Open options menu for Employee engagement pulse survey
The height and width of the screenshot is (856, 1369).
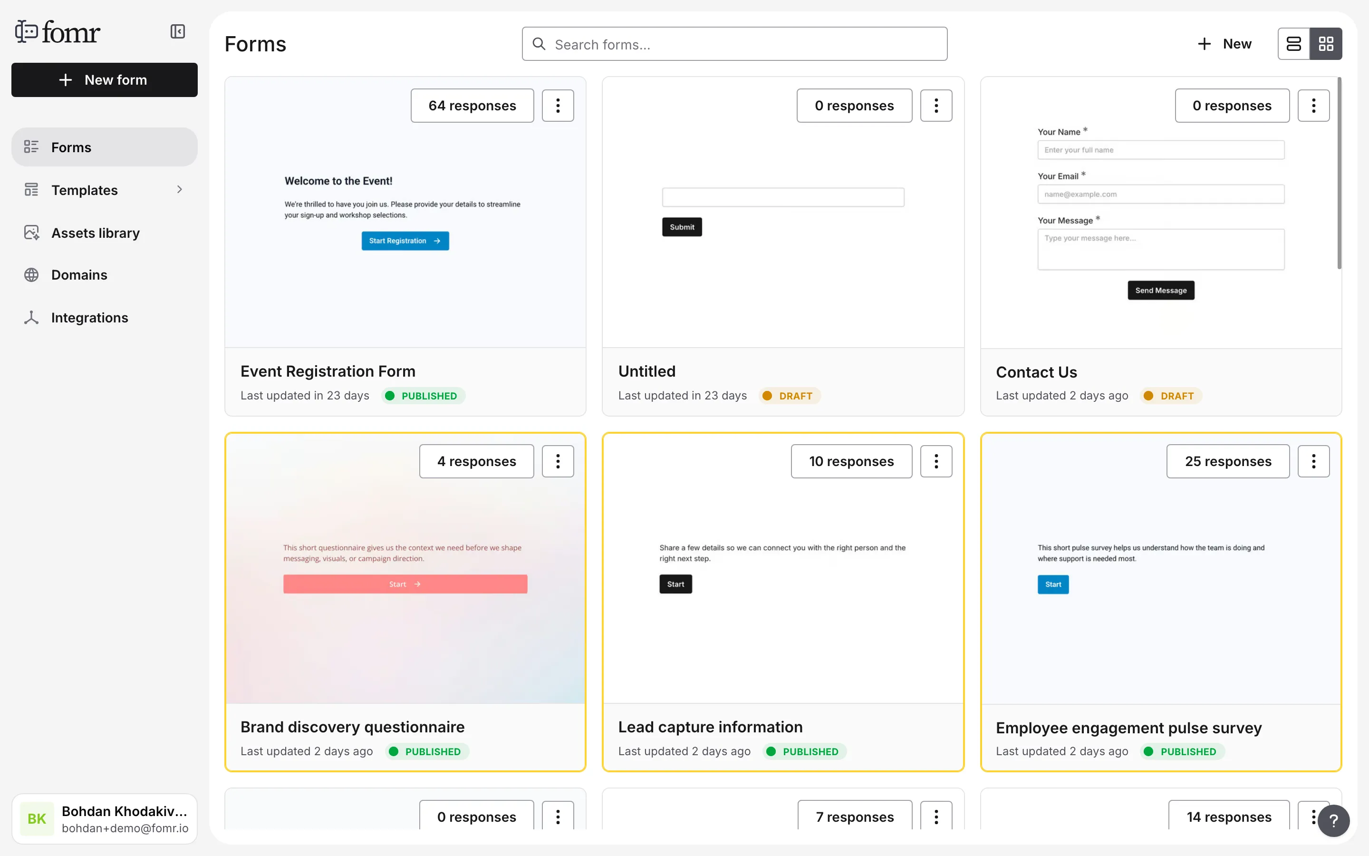pos(1313,461)
